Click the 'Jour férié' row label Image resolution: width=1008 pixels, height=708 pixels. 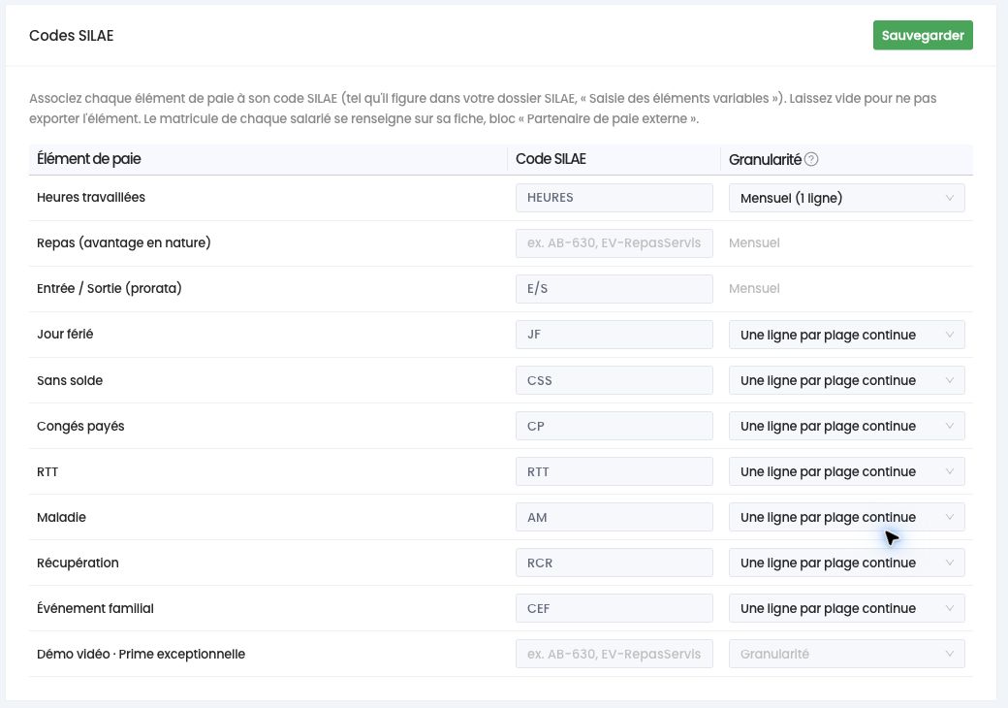pos(65,335)
